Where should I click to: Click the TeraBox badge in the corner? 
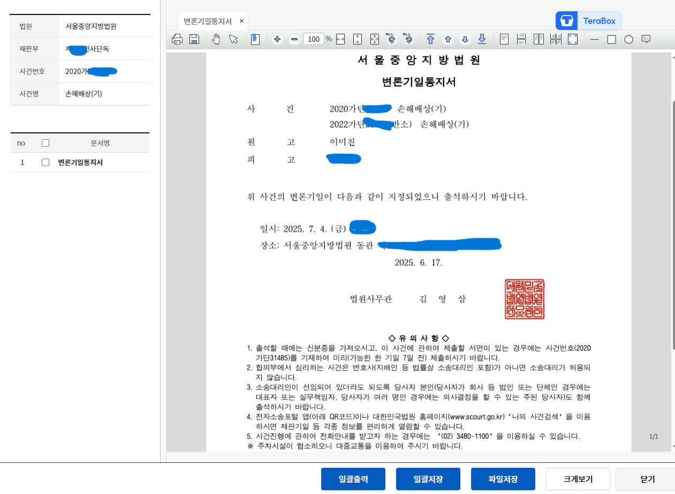pos(588,20)
